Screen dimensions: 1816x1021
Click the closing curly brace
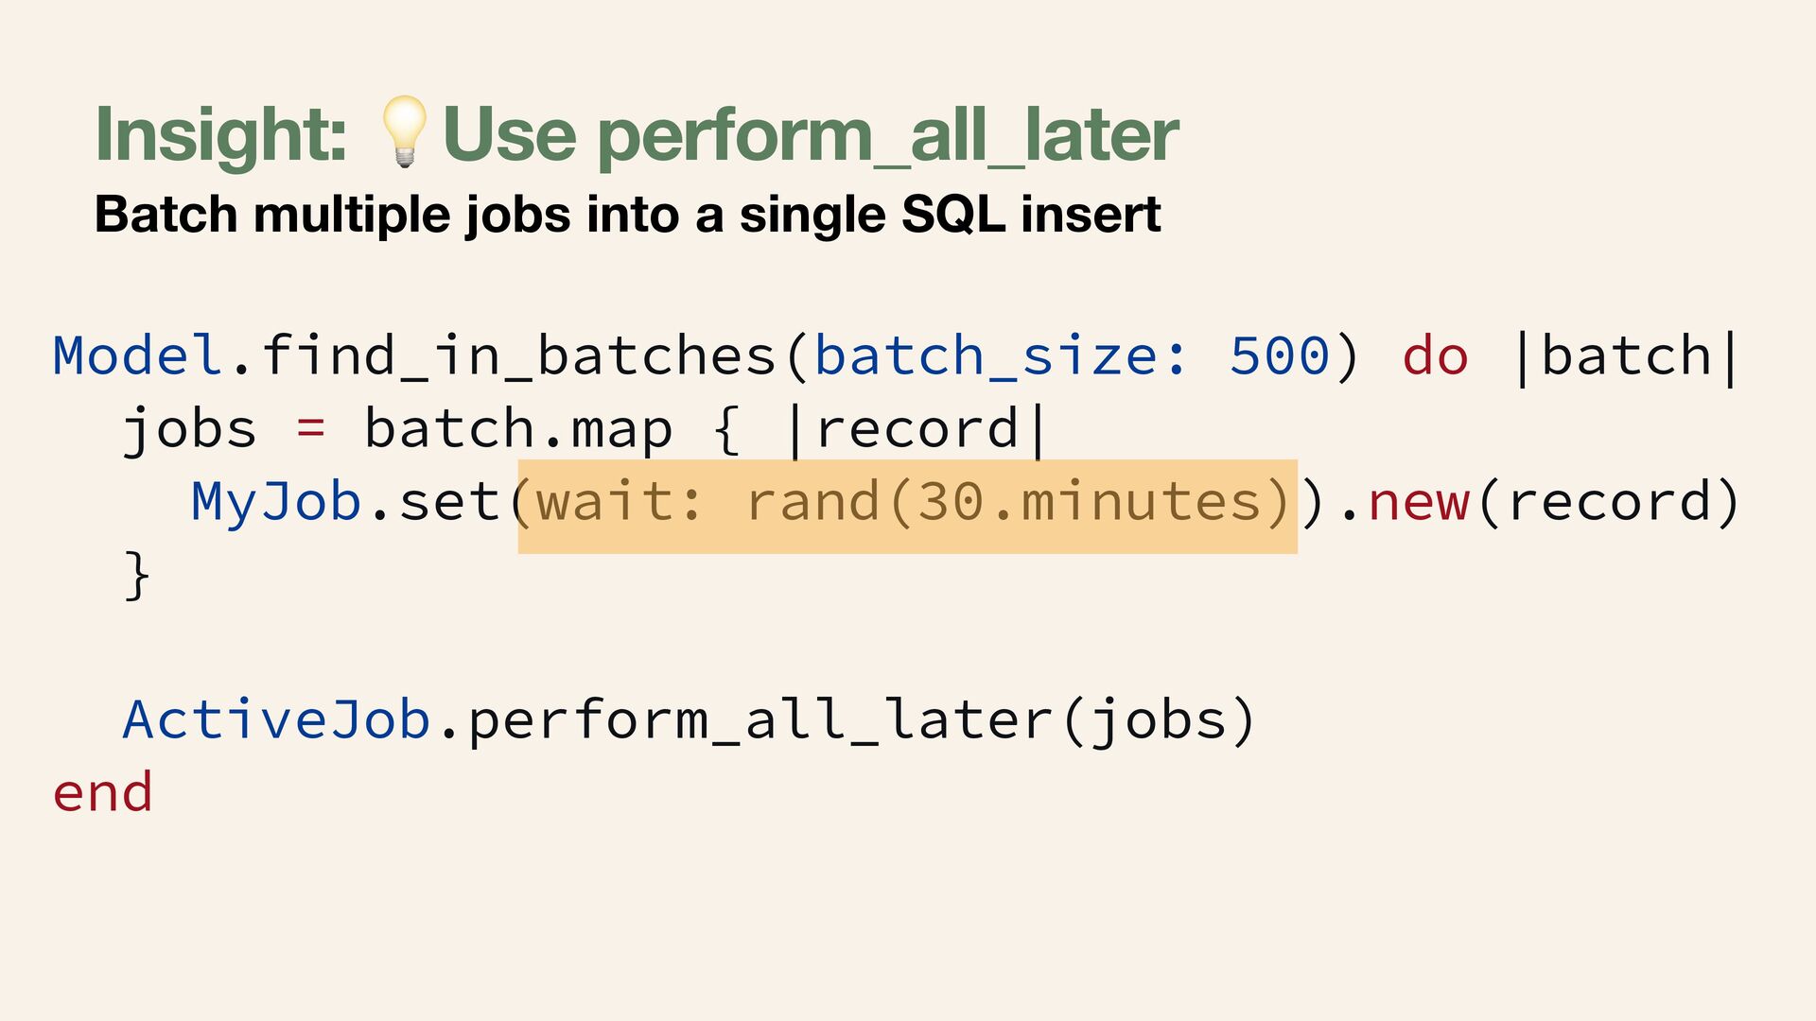[138, 575]
